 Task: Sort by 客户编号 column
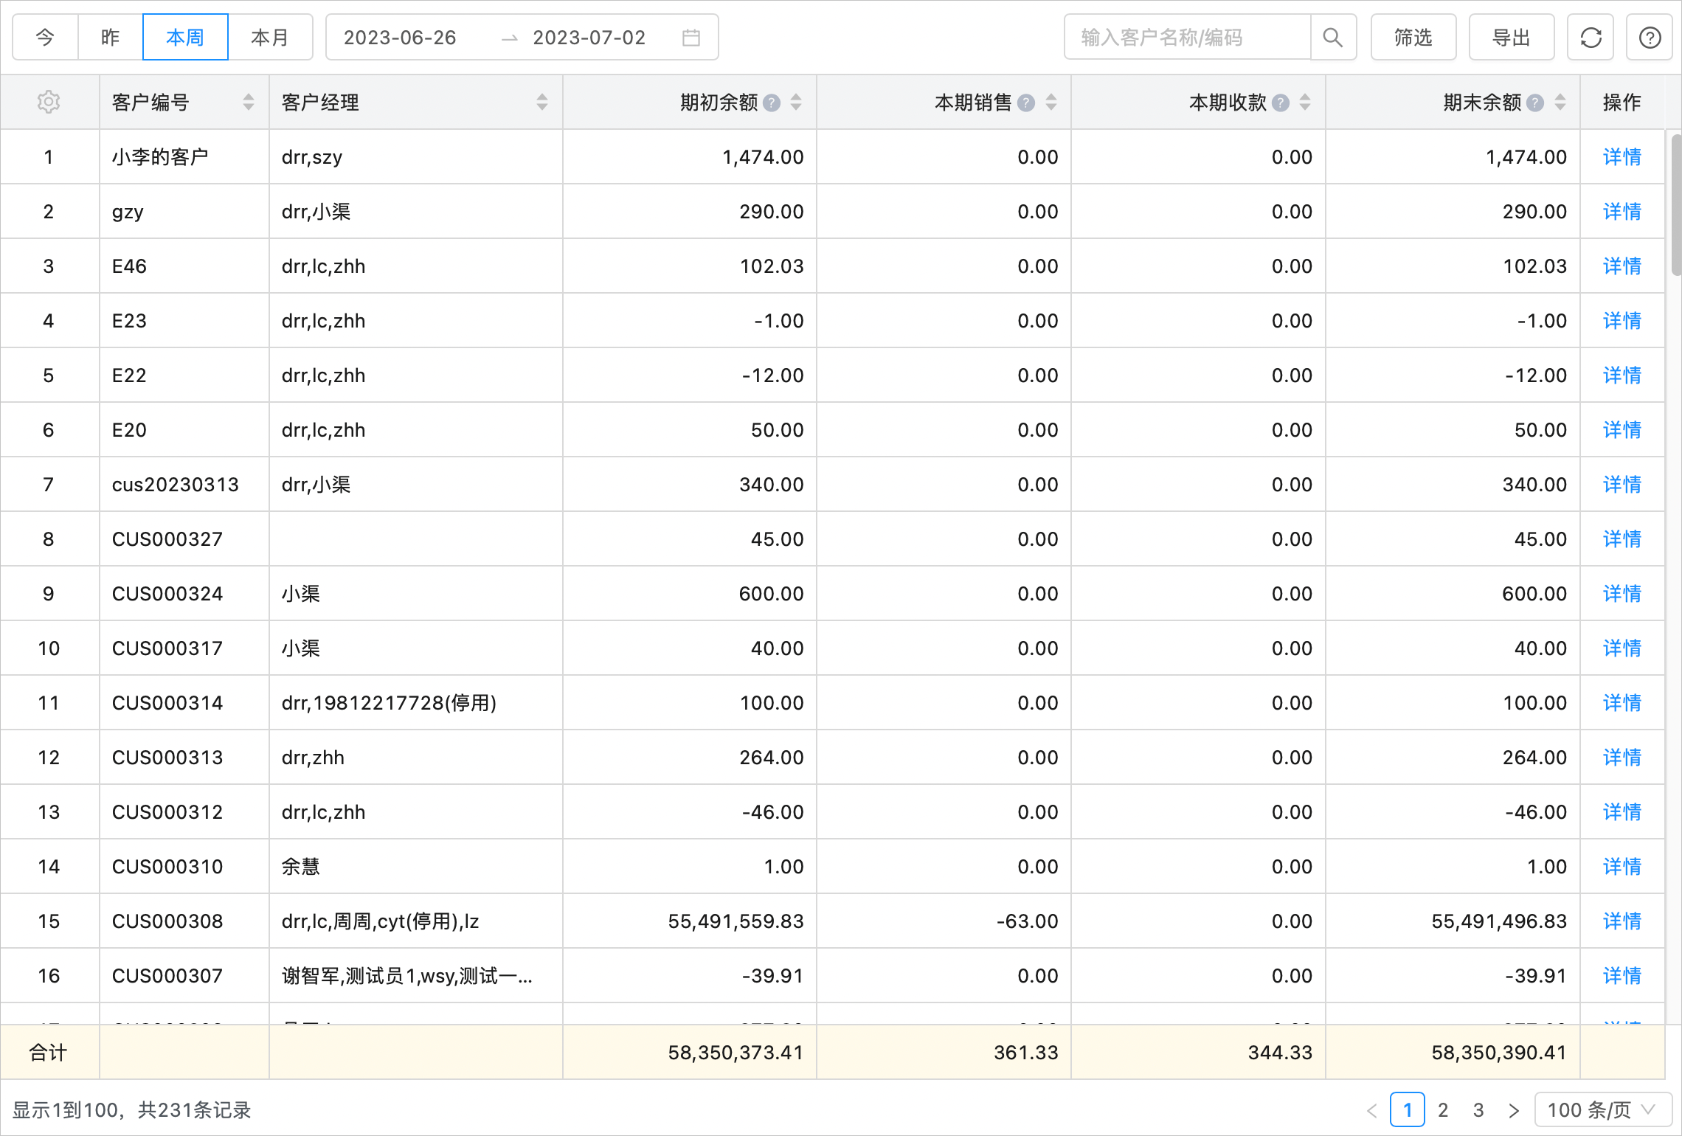(x=249, y=103)
